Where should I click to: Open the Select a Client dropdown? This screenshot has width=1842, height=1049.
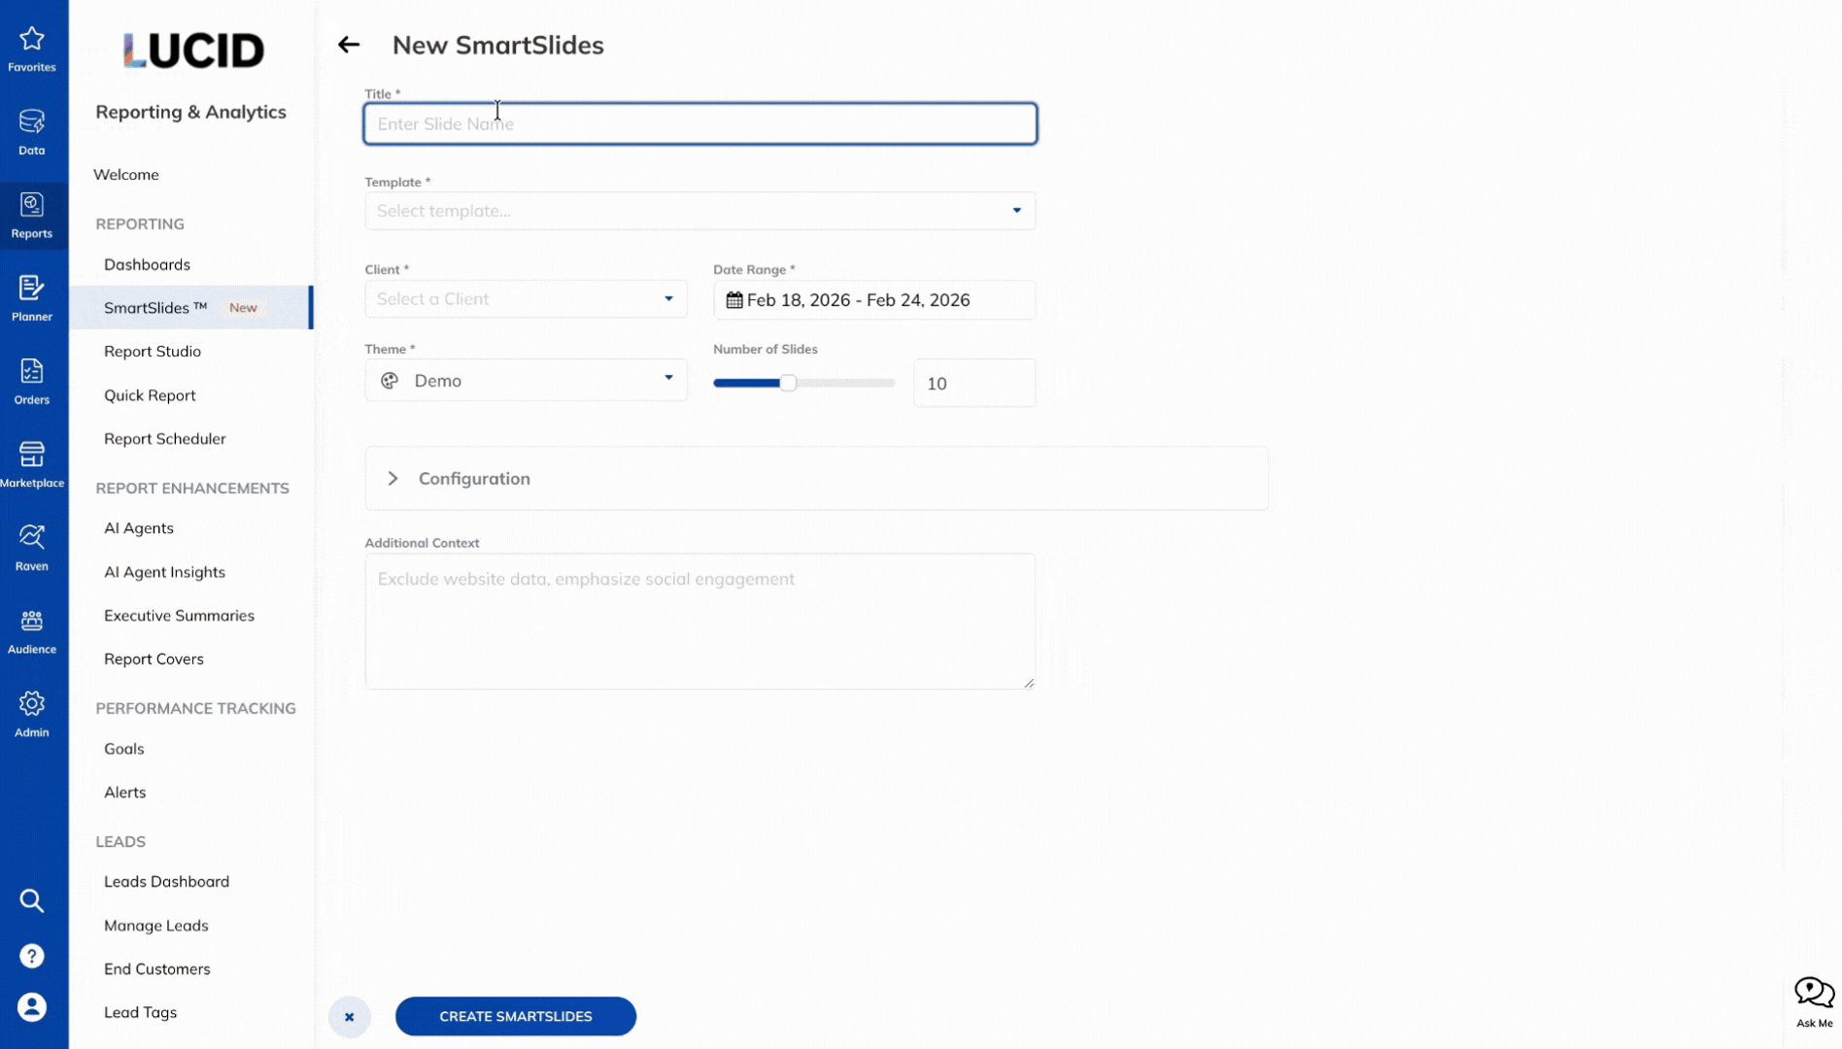click(x=525, y=299)
